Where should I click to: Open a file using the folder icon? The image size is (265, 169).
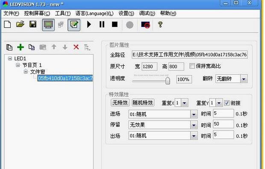[20, 24]
